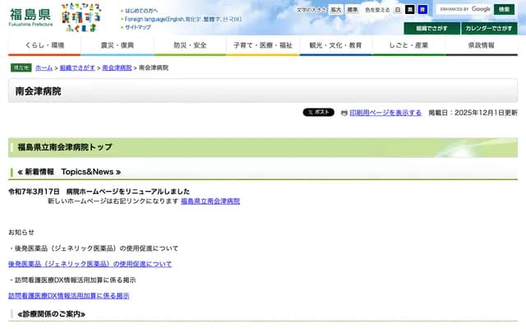Open the 子育て・医療・福祉 menu tab

(263, 46)
